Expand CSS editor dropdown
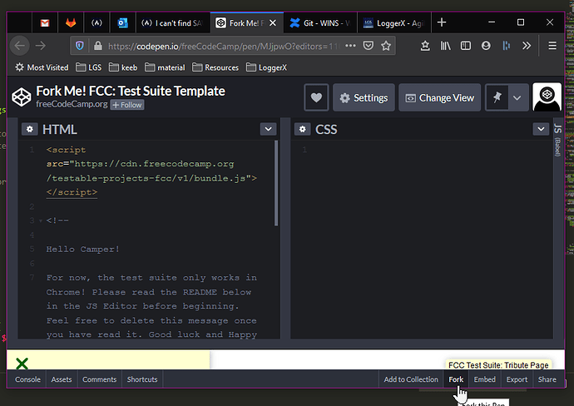Viewport: 574px width, 406px height. click(541, 129)
